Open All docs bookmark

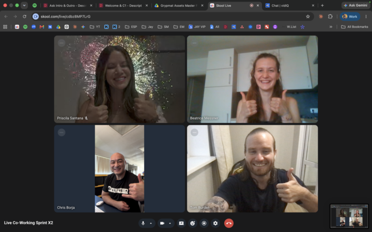point(214,27)
